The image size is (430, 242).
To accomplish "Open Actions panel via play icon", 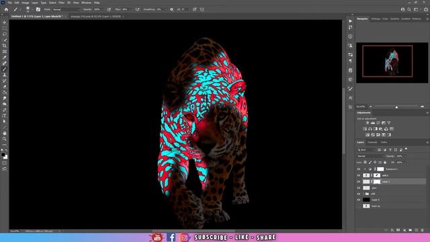I will click(351, 21).
